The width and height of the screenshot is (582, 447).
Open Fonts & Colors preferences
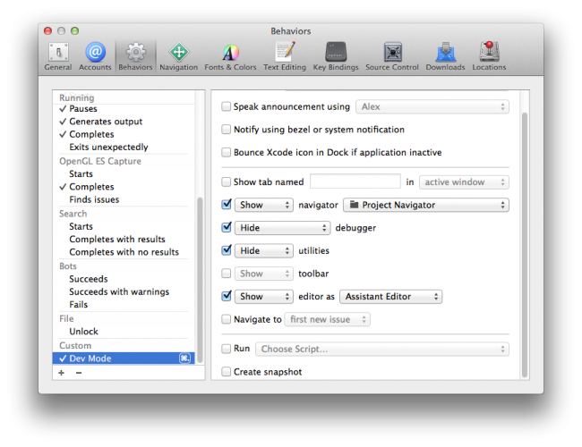[230, 56]
